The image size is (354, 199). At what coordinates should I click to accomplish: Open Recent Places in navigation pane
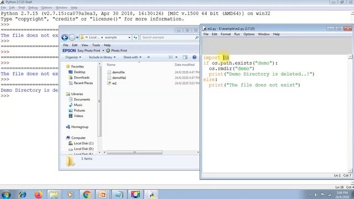click(84, 83)
